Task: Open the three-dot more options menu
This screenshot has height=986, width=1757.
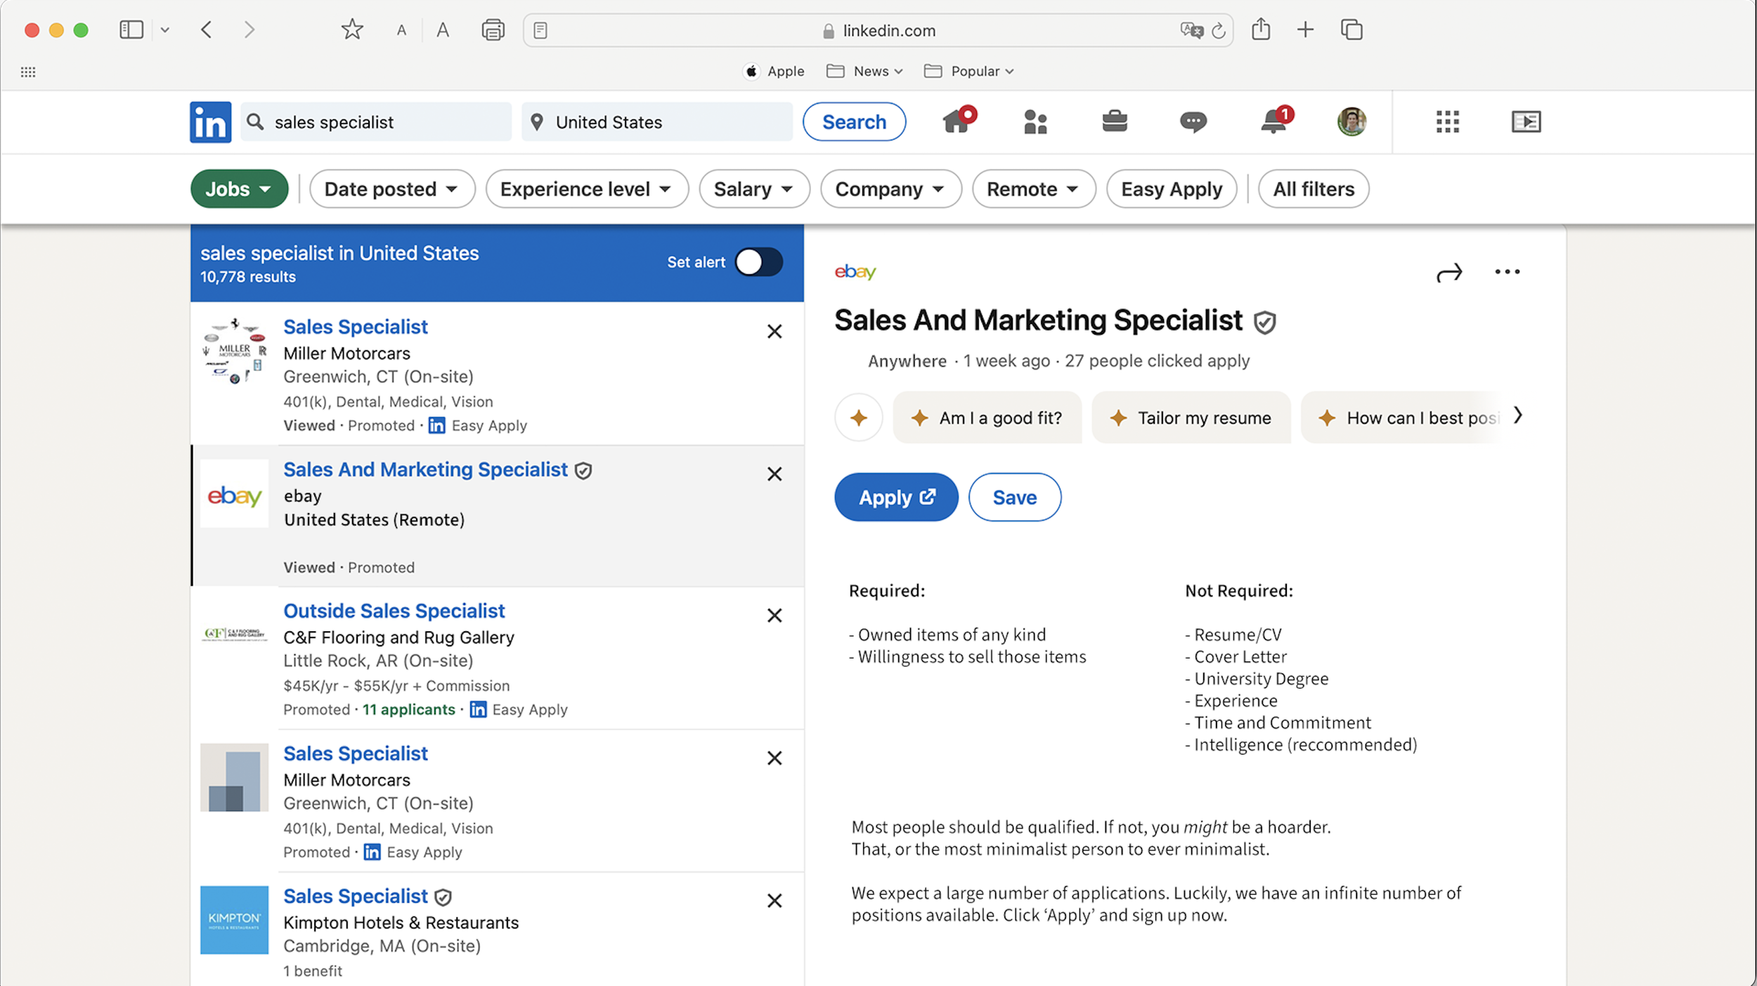Action: 1507,272
